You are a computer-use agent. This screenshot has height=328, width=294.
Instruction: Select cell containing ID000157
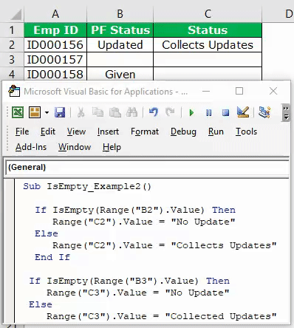55,60
